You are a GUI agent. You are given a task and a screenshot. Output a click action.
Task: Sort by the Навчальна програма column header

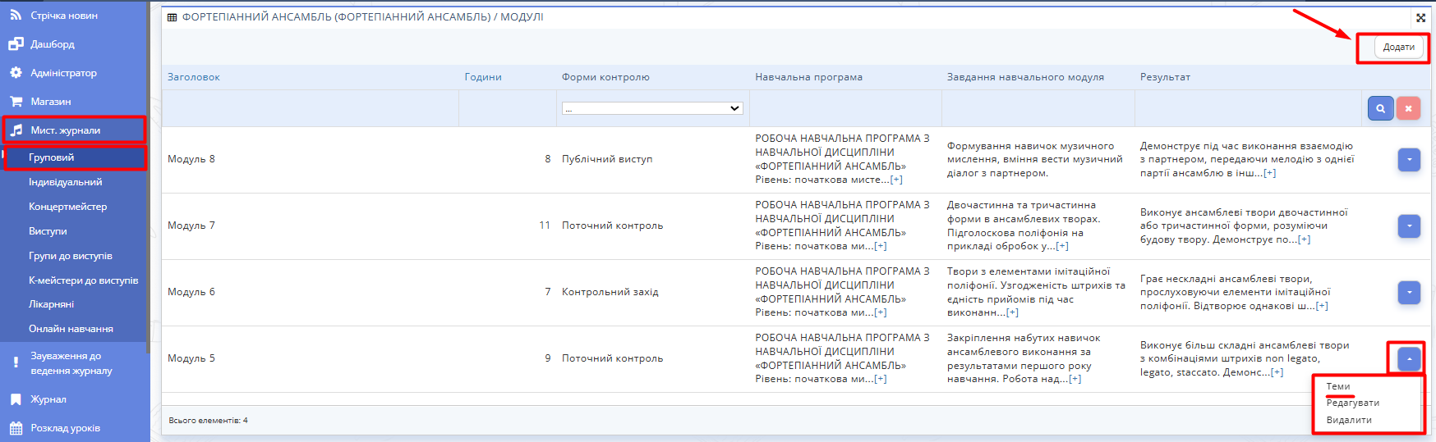(x=808, y=77)
